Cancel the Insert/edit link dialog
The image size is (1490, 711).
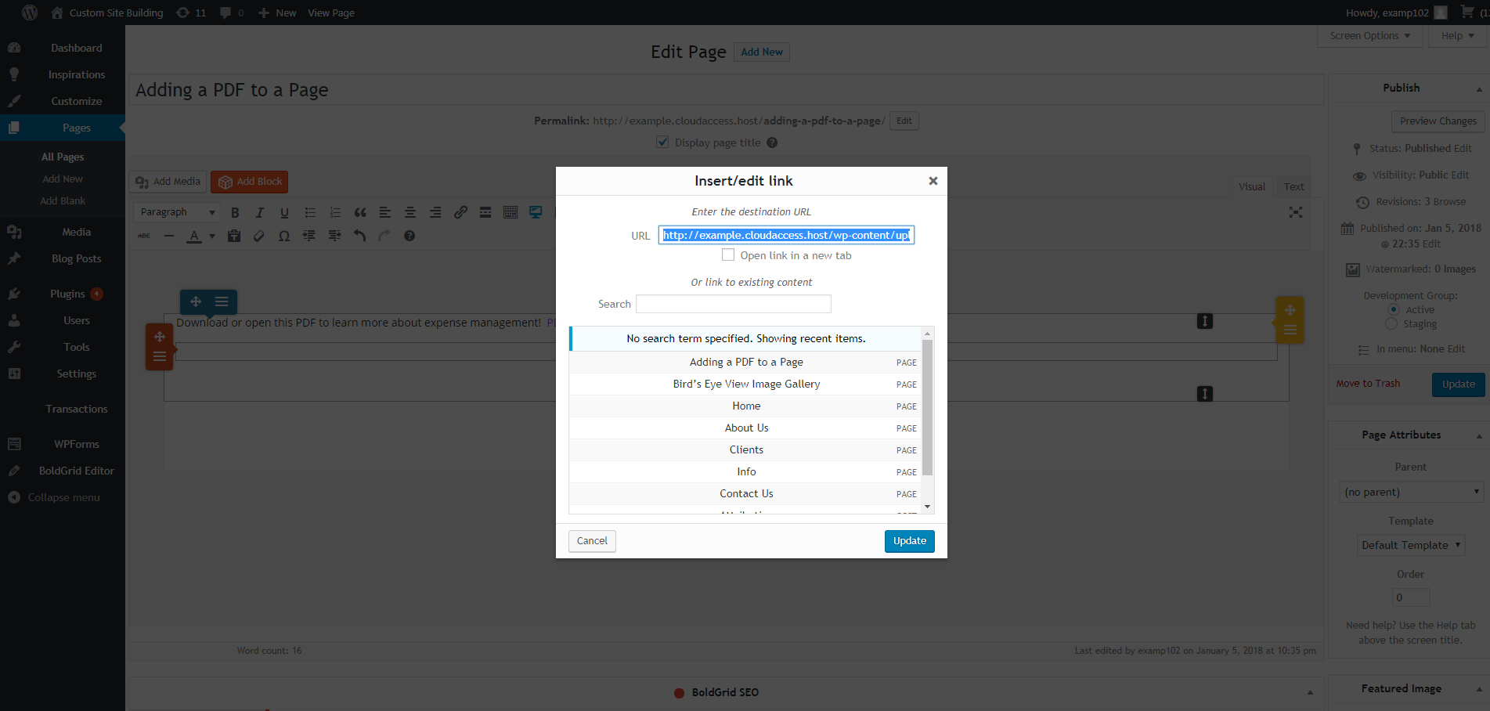pyautogui.click(x=592, y=541)
